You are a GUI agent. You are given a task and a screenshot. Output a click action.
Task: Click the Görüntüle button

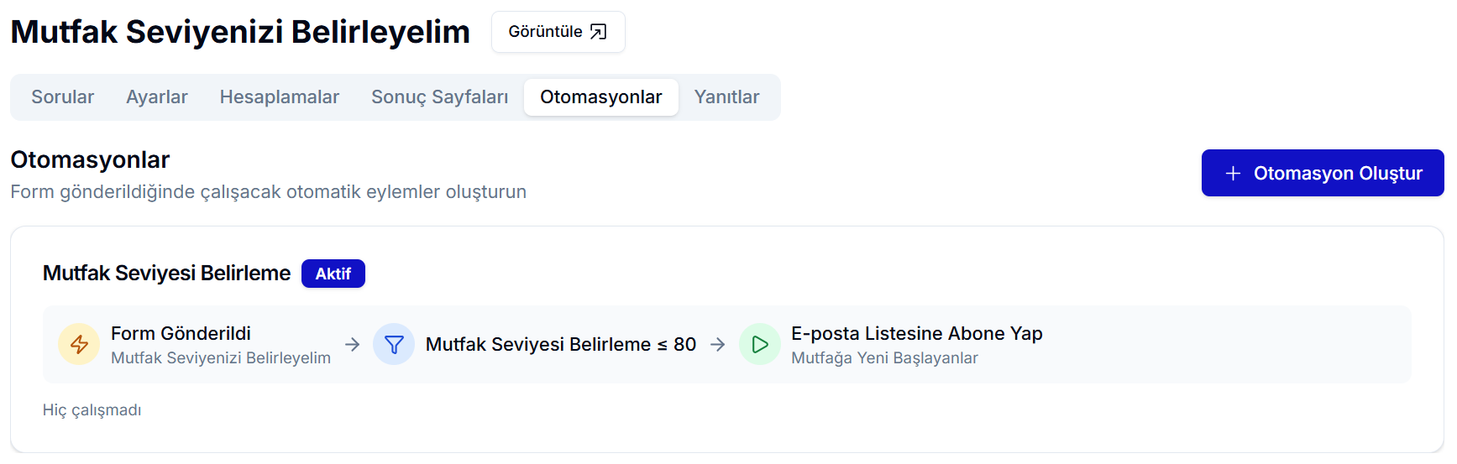tap(558, 32)
